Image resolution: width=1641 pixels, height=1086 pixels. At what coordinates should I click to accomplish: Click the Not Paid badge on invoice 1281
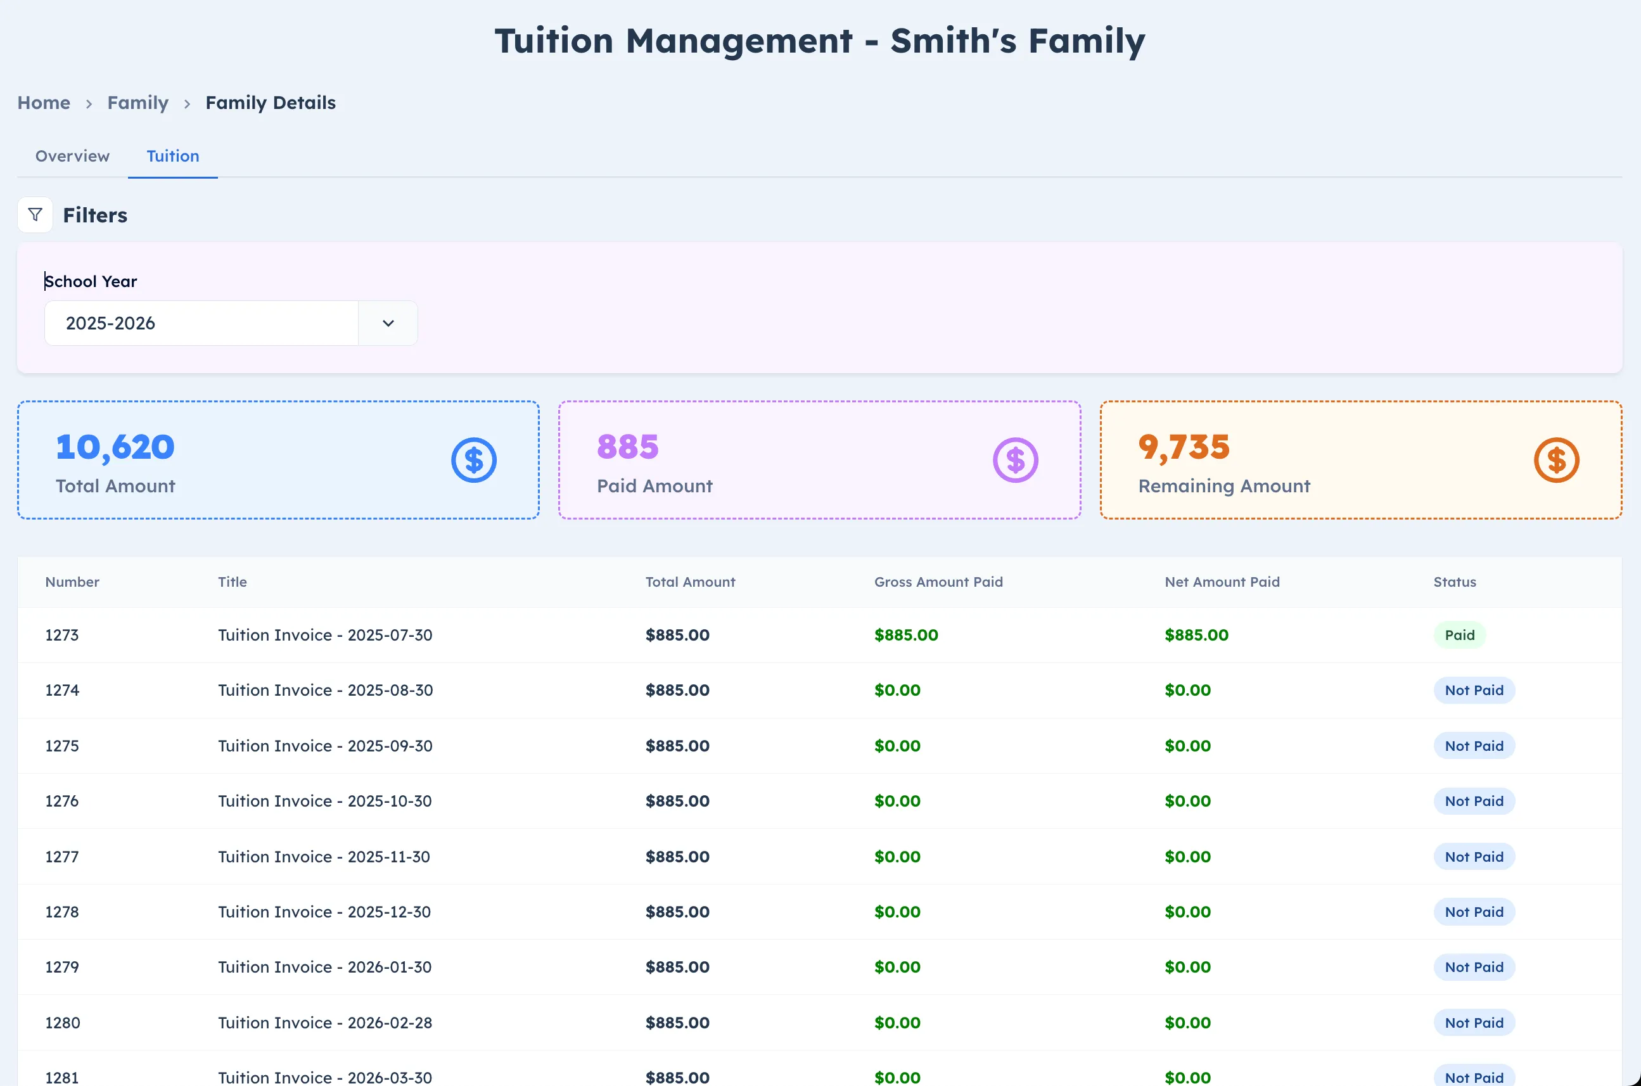click(1474, 1076)
